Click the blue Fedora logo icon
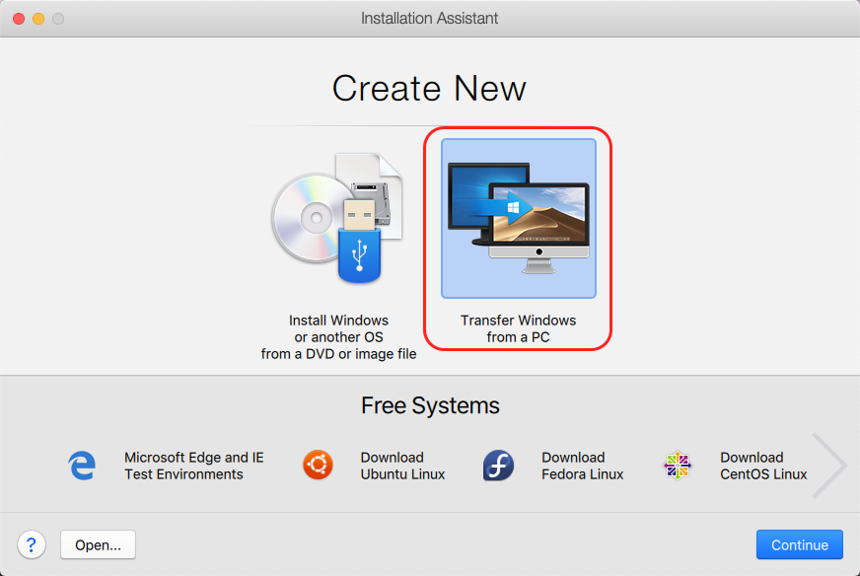Viewport: 860px width, 576px height. (x=498, y=466)
